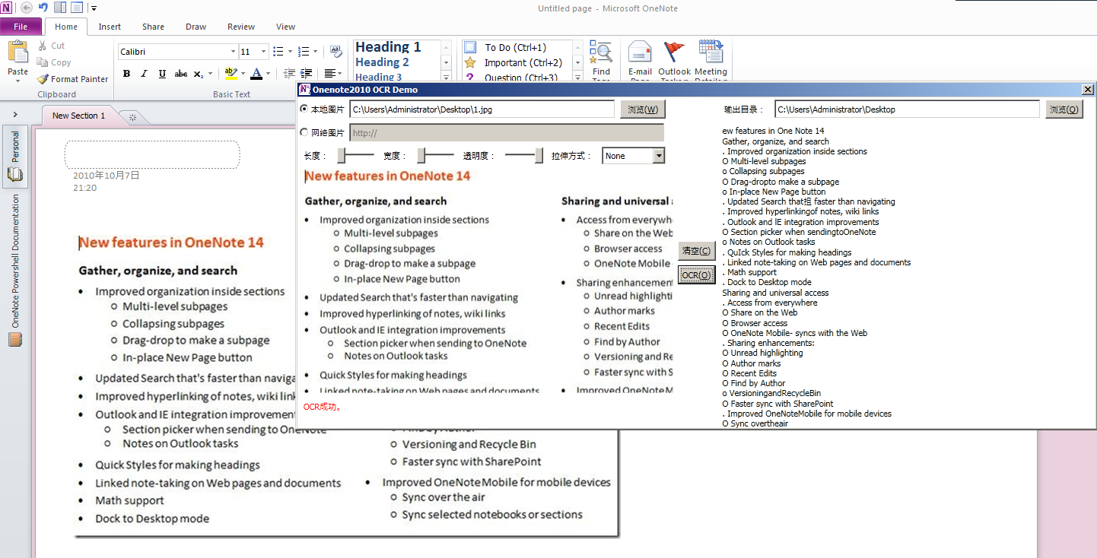1097x558 pixels.
Task: Click the 透明度 transparency slider
Action: click(x=524, y=155)
